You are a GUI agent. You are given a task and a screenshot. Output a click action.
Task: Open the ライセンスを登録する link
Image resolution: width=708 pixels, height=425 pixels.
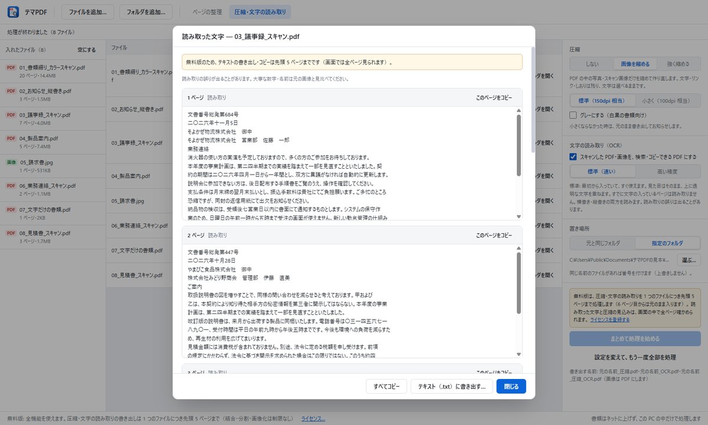tap(609, 319)
